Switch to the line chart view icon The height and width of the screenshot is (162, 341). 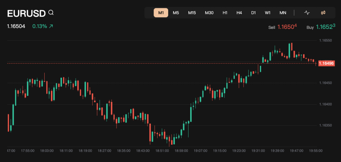tap(307, 13)
